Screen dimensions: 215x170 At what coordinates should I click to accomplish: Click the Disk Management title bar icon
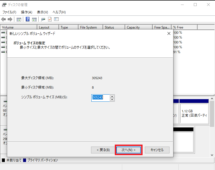pyautogui.click(x=4, y=5)
